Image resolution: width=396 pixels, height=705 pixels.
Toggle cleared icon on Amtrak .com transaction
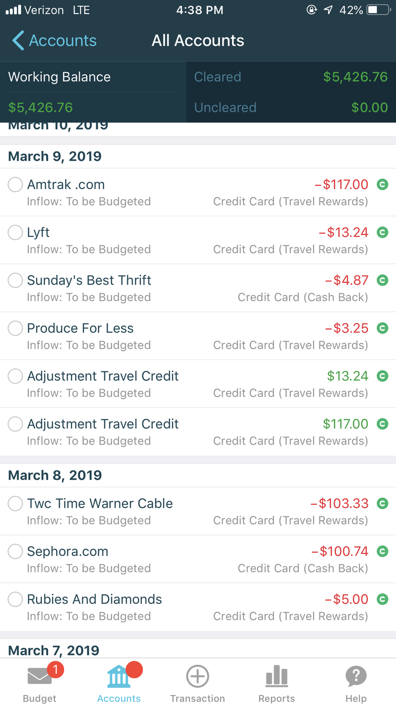(x=382, y=185)
